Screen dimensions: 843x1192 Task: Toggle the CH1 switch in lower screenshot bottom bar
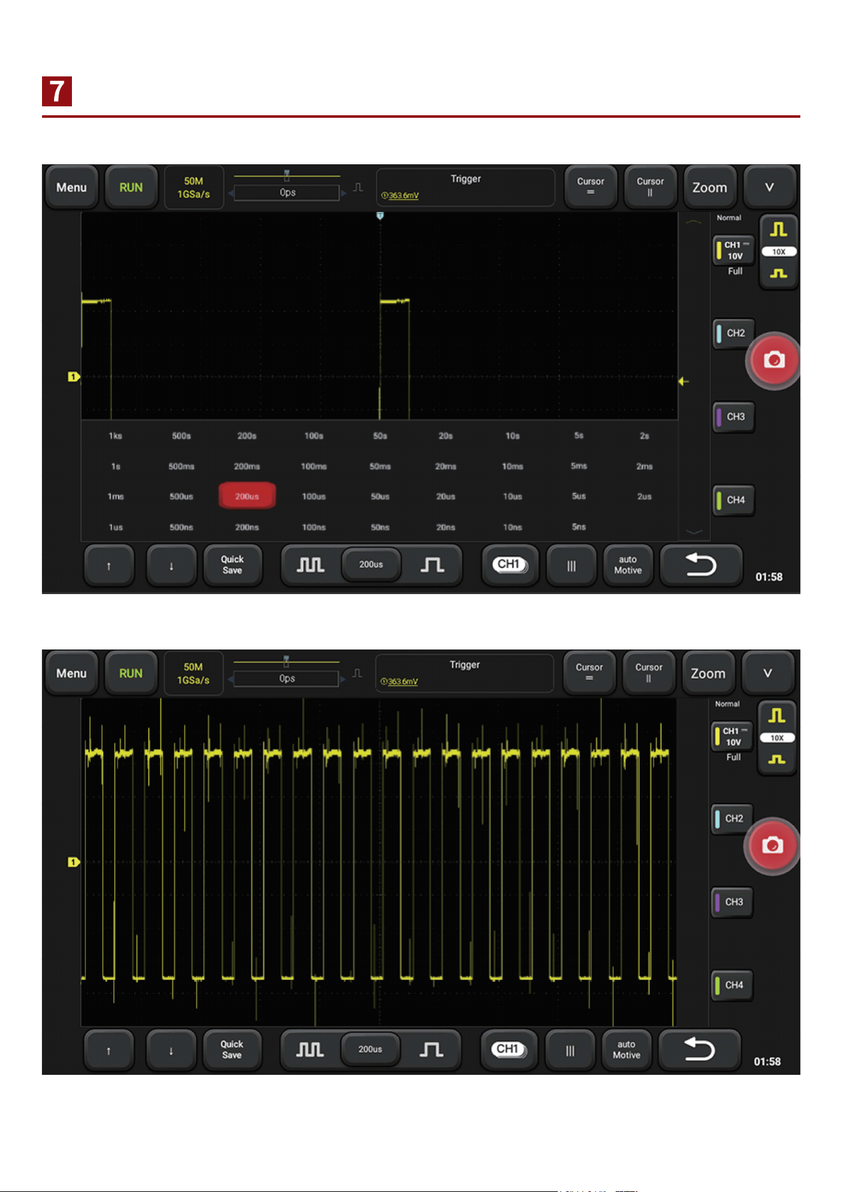(508, 1049)
